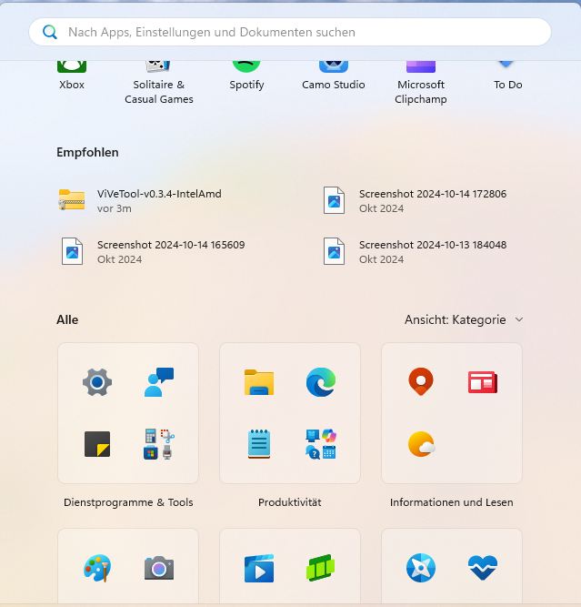Open the Weather app icon

click(422, 444)
